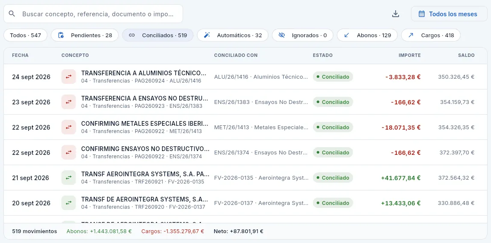Image resolution: width=491 pixels, height=243 pixels.
Task: Click Conciliado badge on -18.071,35 € row
Action: click(x=333, y=127)
